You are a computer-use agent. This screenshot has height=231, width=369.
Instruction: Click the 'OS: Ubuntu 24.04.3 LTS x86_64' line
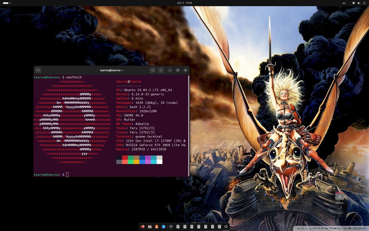click(144, 90)
